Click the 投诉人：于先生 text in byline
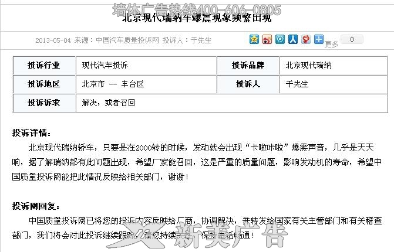Screen dimensions: 394x252 coord(187,40)
